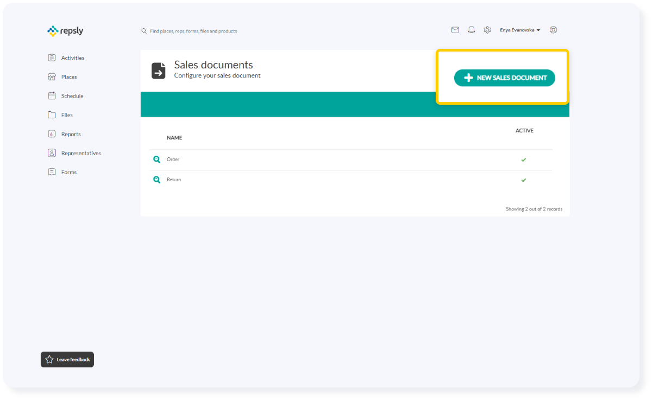Image resolution: width=653 pixels, height=401 pixels.
Task: Select Representatives in the sidebar
Action: click(81, 153)
